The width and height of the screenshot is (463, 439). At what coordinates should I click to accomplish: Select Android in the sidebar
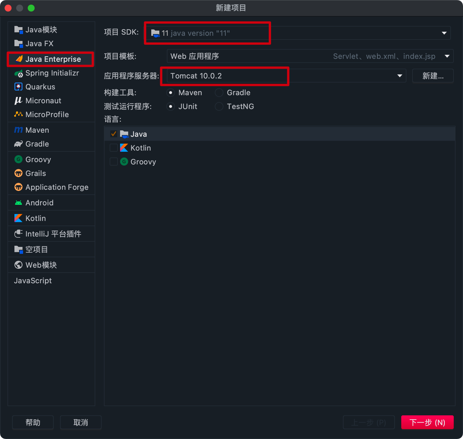[x=51, y=203]
